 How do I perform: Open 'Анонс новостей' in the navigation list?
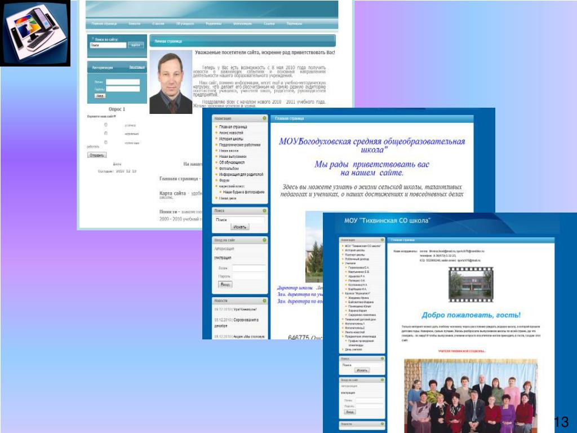click(231, 132)
